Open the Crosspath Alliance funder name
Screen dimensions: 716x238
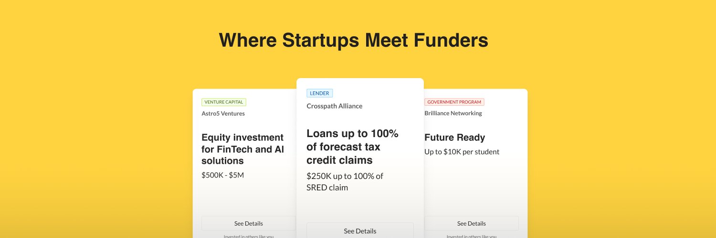[334, 106]
